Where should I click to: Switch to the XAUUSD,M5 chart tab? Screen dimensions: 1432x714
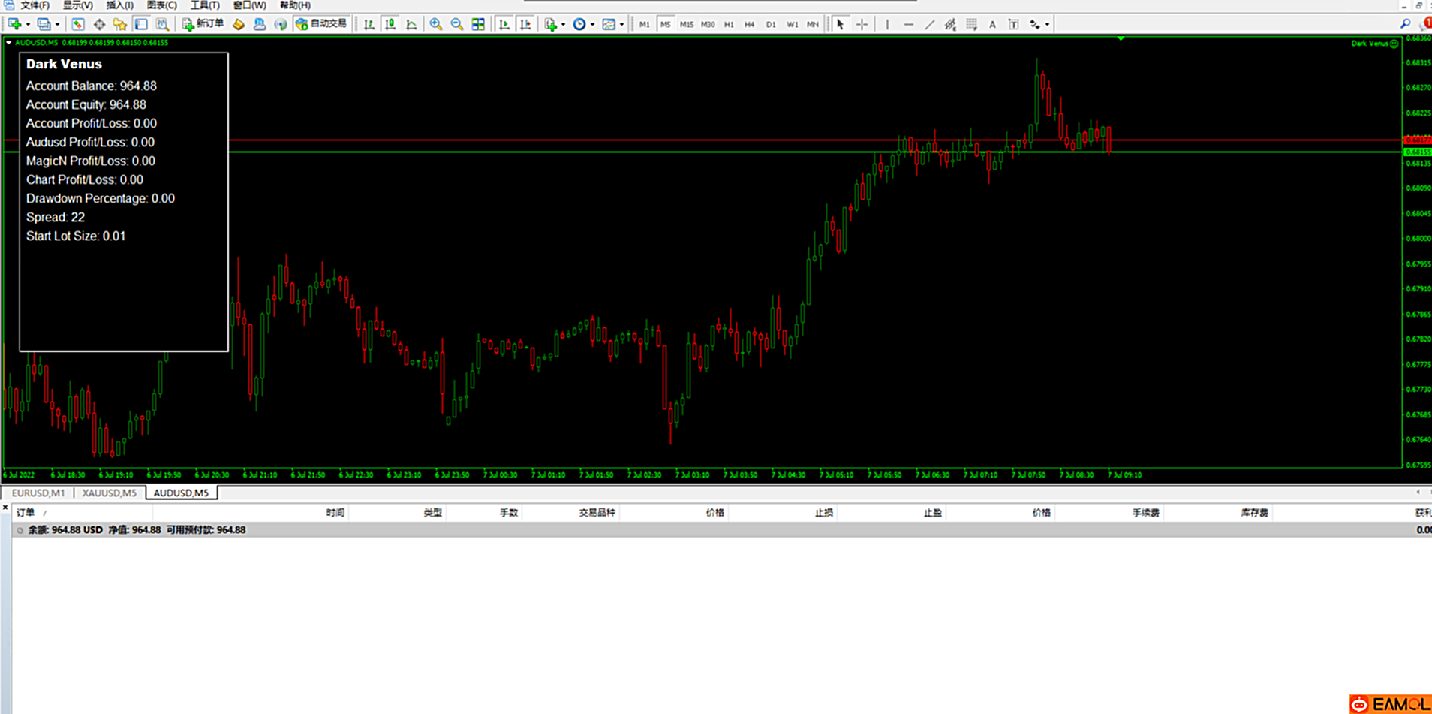tap(110, 493)
